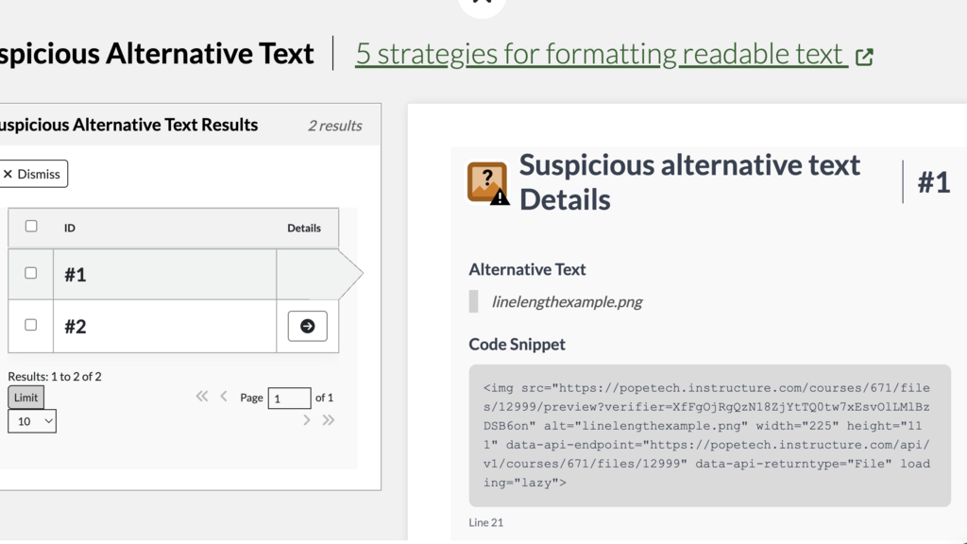967x544 pixels.
Task: Go to the first page of results
Action: pyautogui.click(x=201, y=397)
